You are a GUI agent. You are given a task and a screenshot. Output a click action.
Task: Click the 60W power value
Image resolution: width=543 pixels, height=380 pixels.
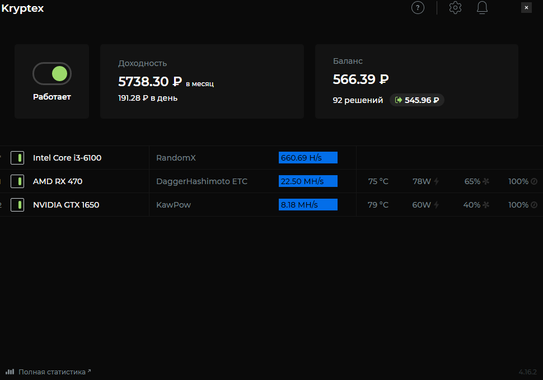click(x=422, y=205)
